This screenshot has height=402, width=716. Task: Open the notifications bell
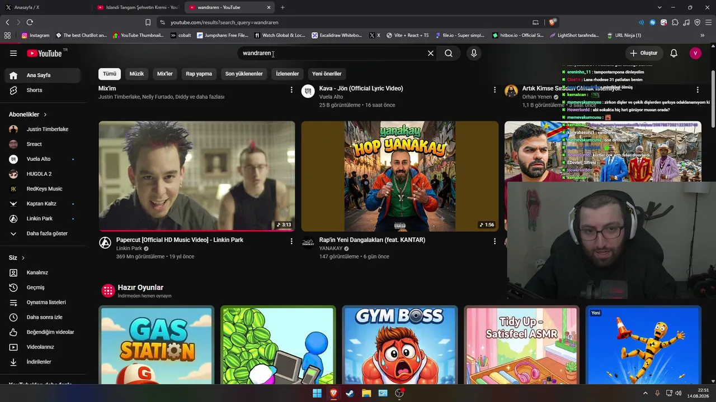pyautogui.click(x=674, y=53)
